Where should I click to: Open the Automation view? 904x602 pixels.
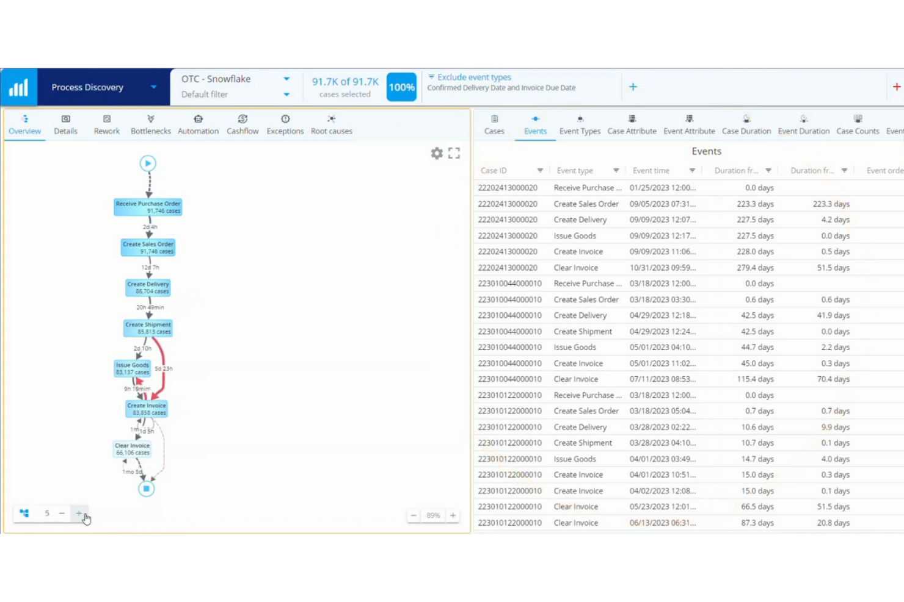[x=198, y=124]
